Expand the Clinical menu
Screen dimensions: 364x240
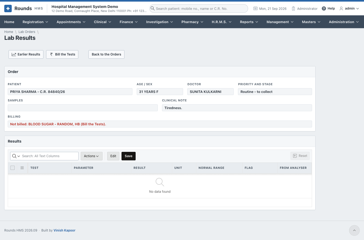(x=103, y=22)
